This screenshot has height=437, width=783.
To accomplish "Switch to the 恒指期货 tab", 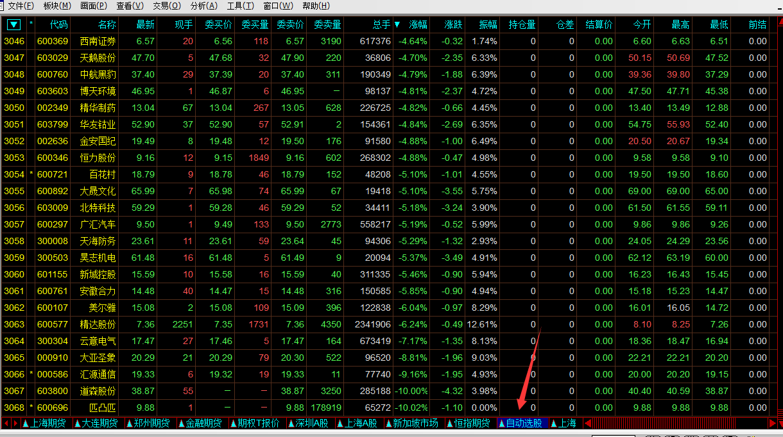I will coord(470,423).
